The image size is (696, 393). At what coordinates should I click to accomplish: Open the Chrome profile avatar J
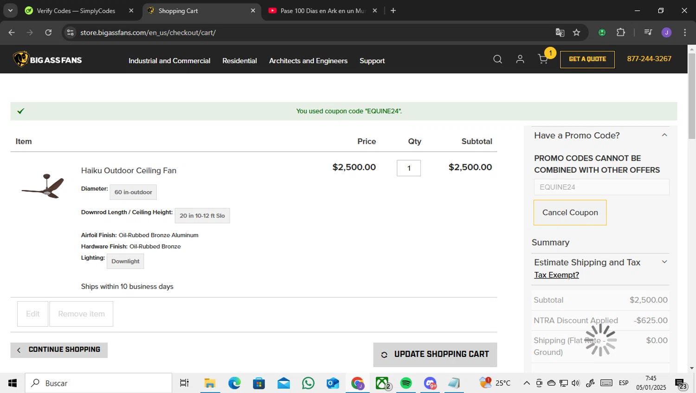pyautogui.click(x=666, y=32)
